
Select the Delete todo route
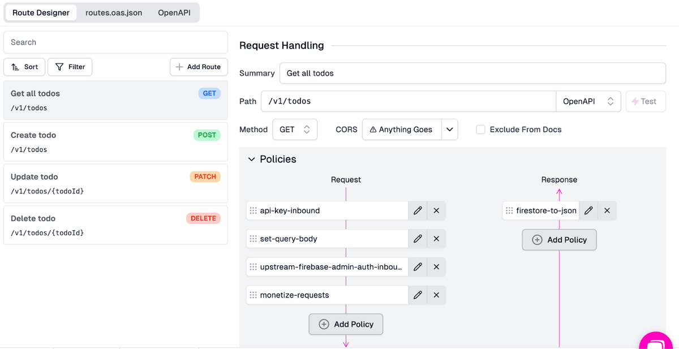pos(115,225)
